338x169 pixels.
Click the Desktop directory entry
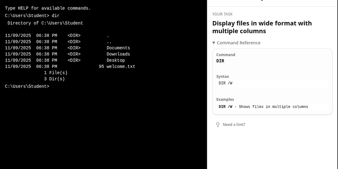[116, 61]
